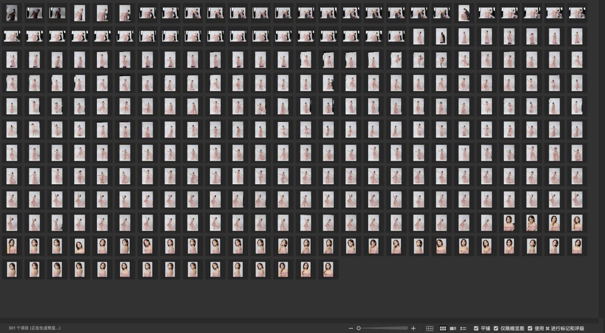Click the minus icon to shrink thumbnails
This screenshot has width=605, height=333.
[351, 328]
